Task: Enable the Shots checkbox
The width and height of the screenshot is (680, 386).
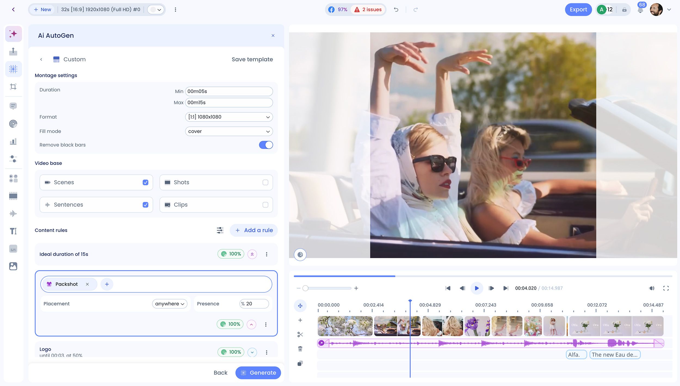Action: [x=265, y=183]
